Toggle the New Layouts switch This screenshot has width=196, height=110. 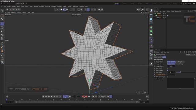(194, 4)
